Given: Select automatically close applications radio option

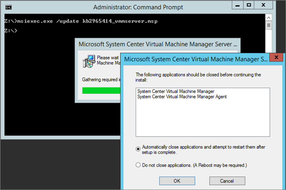Looking at the screenshot, I should (138, 149).
